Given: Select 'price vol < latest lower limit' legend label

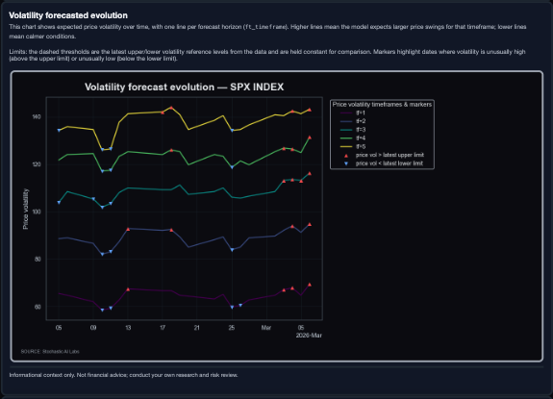Looking at the screenshot, I should (x=389, y=163).
